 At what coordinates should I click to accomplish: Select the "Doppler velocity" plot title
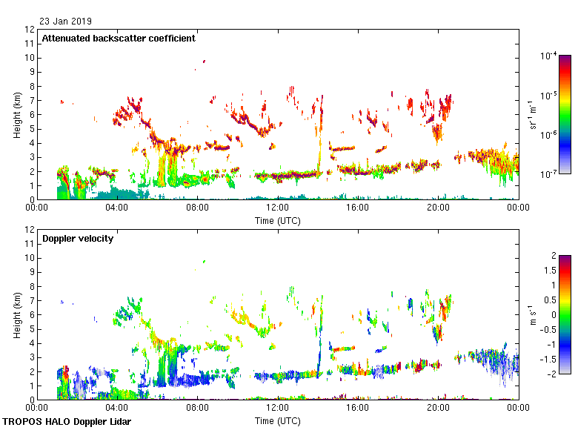(x=78, y=239)
